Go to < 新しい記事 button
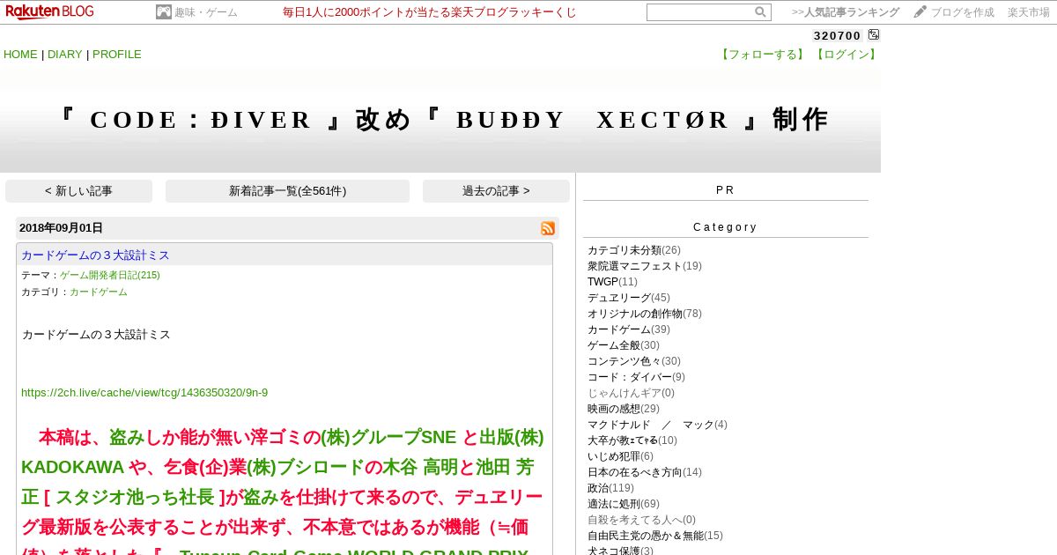The height and width of the screenshot is (555, 1057). coord(78,191)
